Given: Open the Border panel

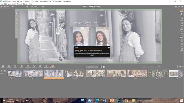Looking at the screenshot, I should tap(181, 19).
